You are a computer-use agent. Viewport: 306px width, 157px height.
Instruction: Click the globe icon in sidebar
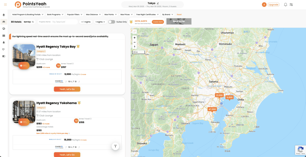point(4,29)
